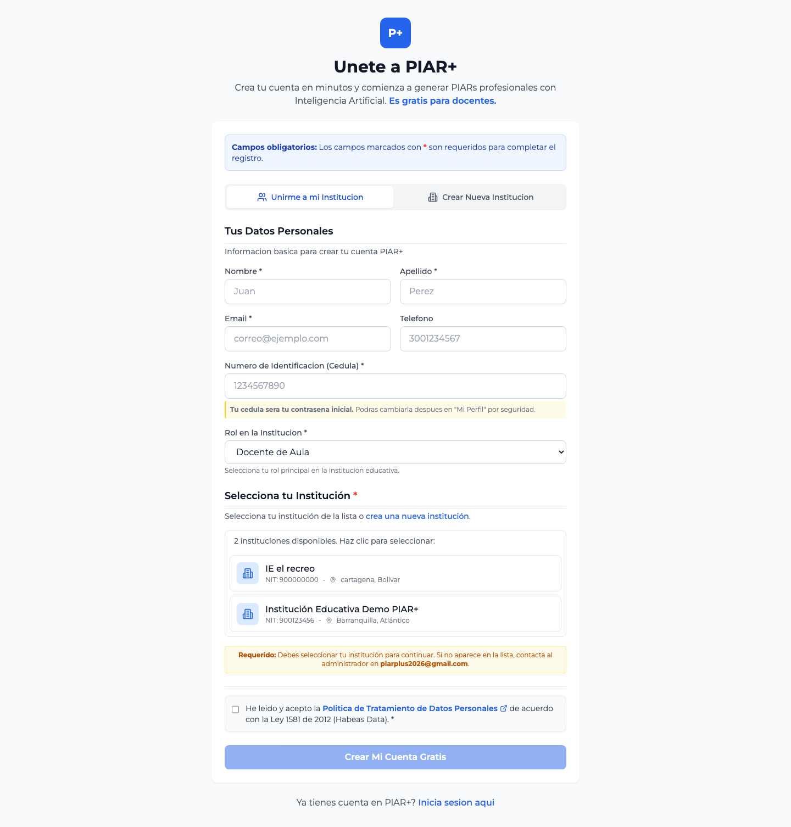This screenshot has width=791, height=827.
Task: Select the Institución Educativa Demo PIAR+ entry
Action: [396, 614]
